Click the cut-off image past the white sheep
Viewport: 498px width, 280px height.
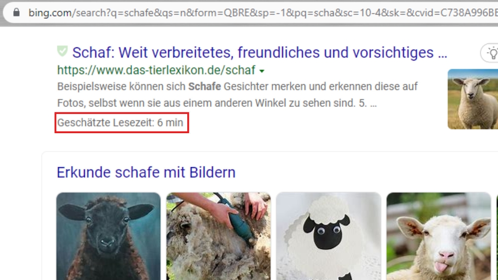[497, 236]
